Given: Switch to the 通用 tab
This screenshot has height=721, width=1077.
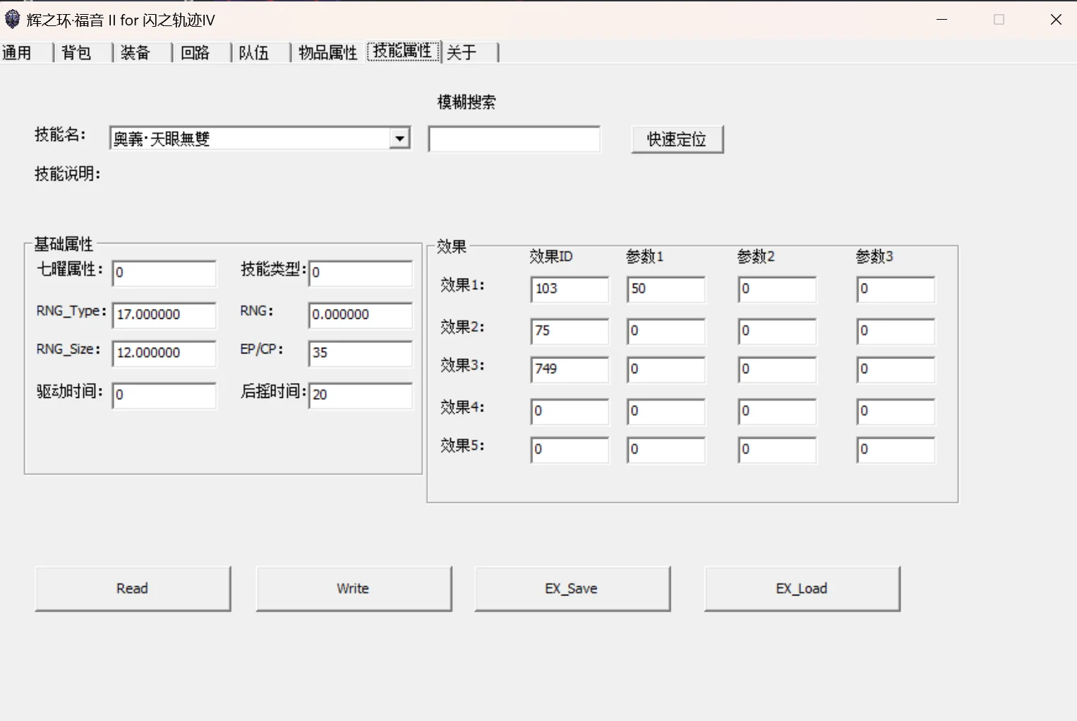Looking at the screenshot, I should tap(17, 53).
